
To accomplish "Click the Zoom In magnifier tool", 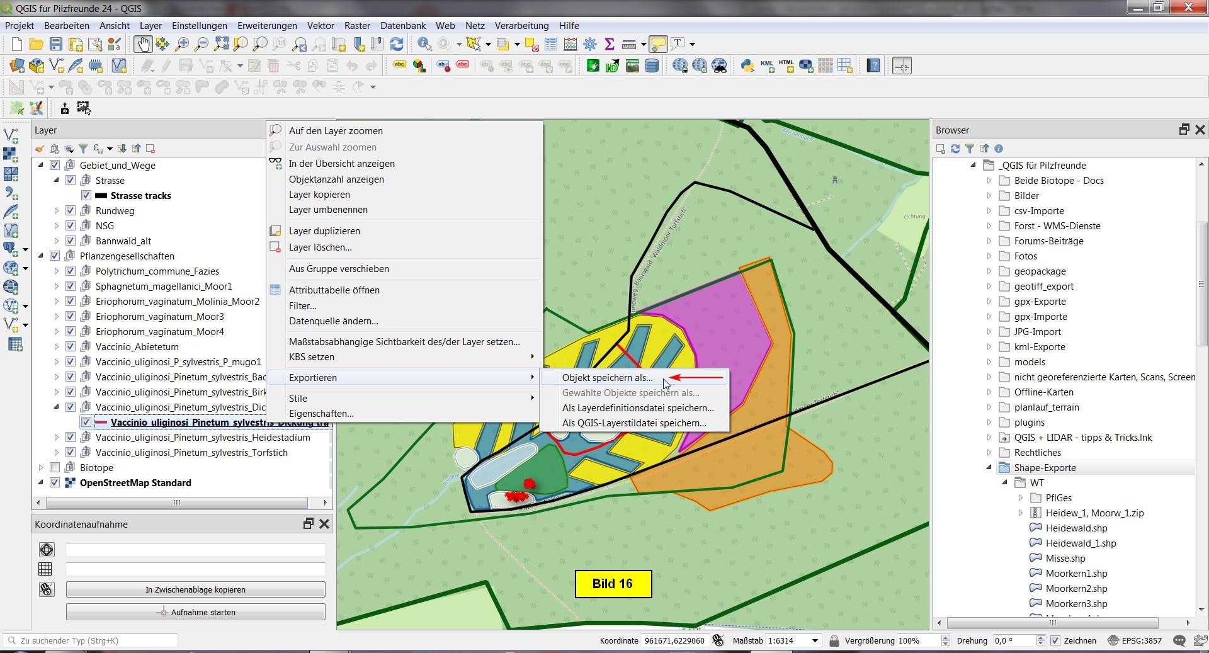I will click(x=182, y=44).
